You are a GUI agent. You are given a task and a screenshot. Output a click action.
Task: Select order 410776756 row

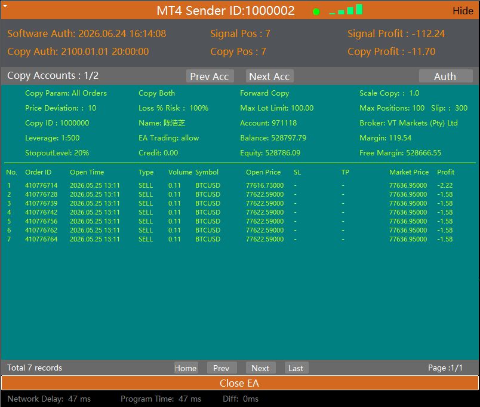tap(230, 221)
